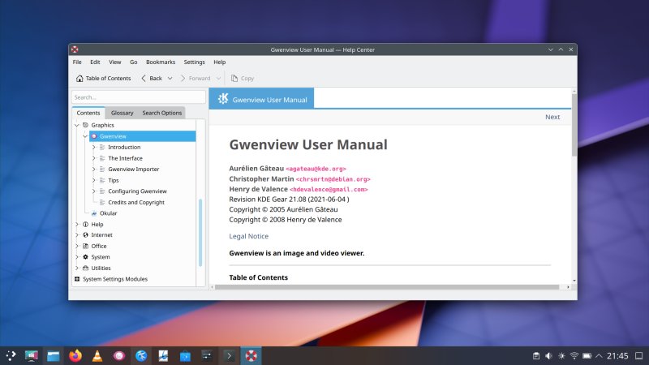This screenshot has width=649, height=365.
Task: Click the Next page link
Action: 552,117
